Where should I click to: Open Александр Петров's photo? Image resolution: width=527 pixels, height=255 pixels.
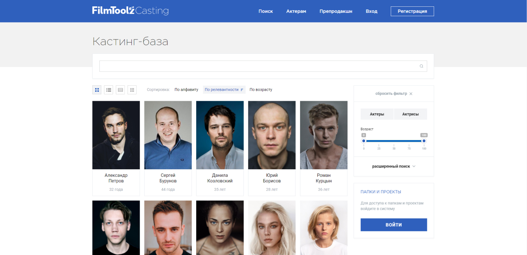116,135
